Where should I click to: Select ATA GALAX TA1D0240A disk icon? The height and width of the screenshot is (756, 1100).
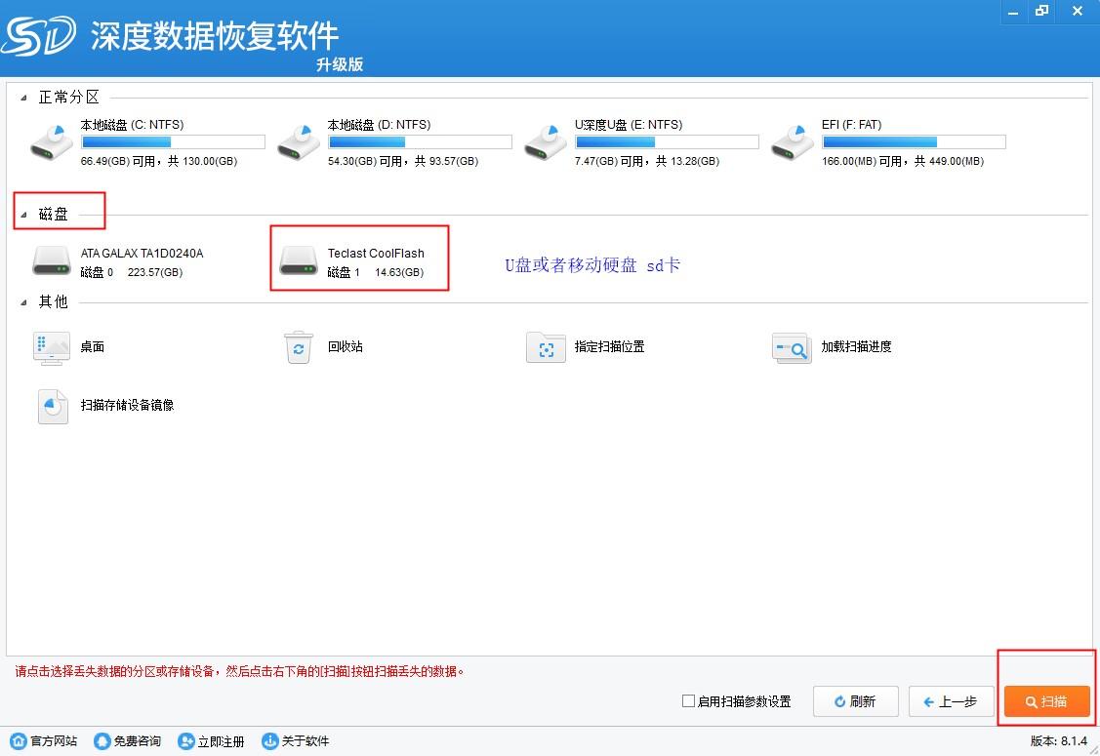coord(52,260)
